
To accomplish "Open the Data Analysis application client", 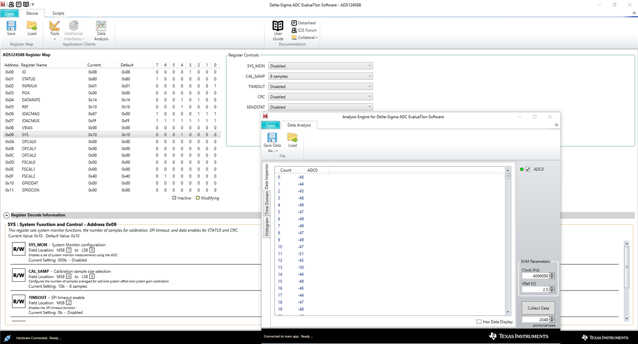I will tap(101, 31).
